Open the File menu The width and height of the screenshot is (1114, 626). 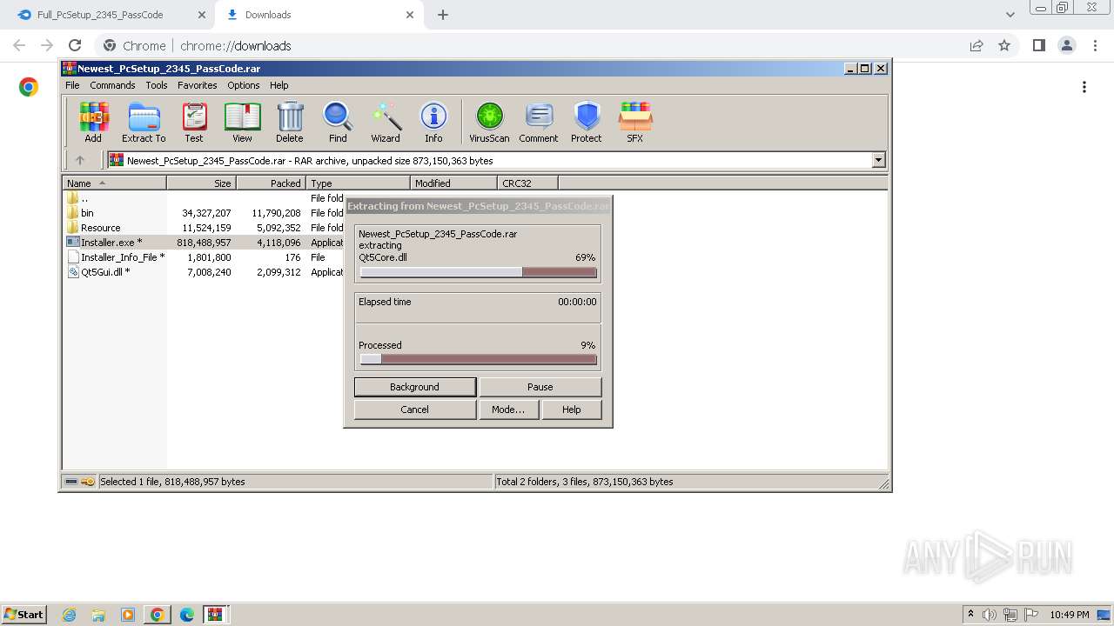72,85
